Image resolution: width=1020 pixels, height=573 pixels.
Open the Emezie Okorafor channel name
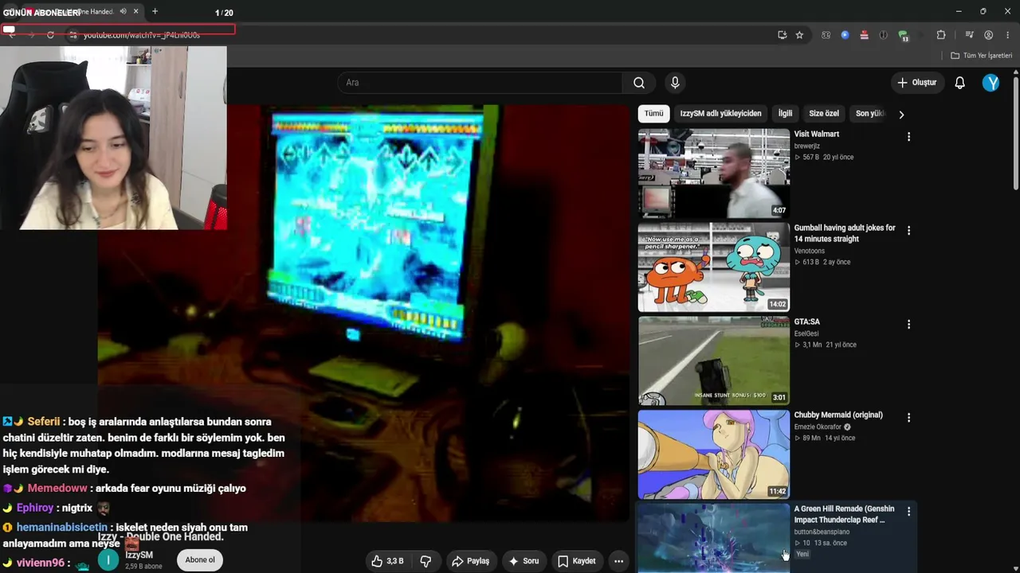click(818, 427)
